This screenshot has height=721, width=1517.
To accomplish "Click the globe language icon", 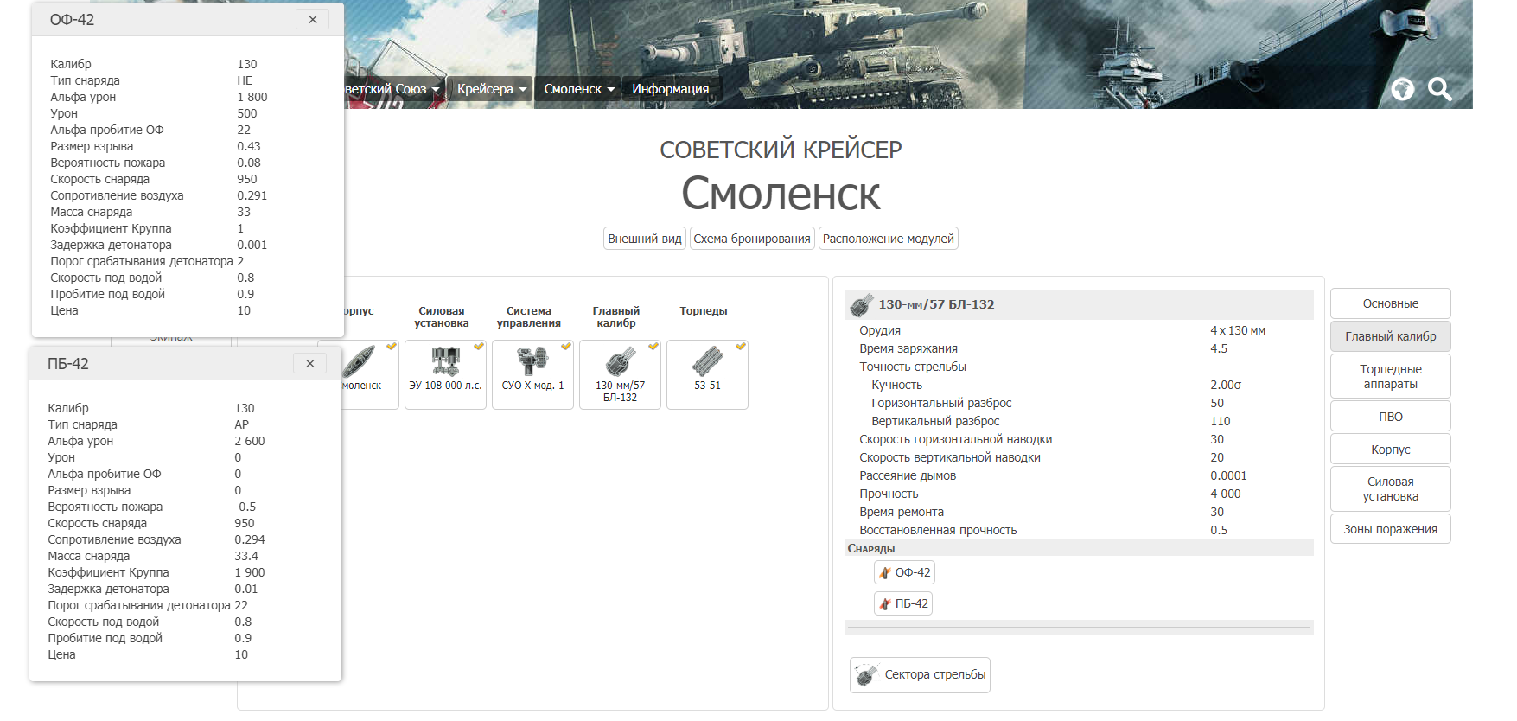I will pos(1402,89).
